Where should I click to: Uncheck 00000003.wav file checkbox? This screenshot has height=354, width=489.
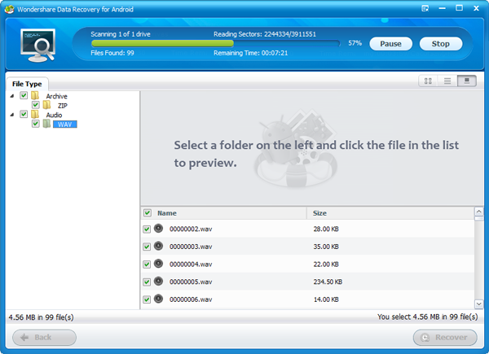(x=147, y=247)
